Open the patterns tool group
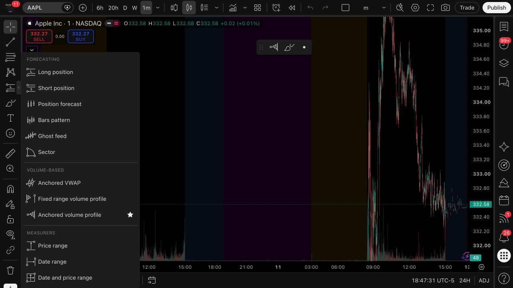 (10, 72)
